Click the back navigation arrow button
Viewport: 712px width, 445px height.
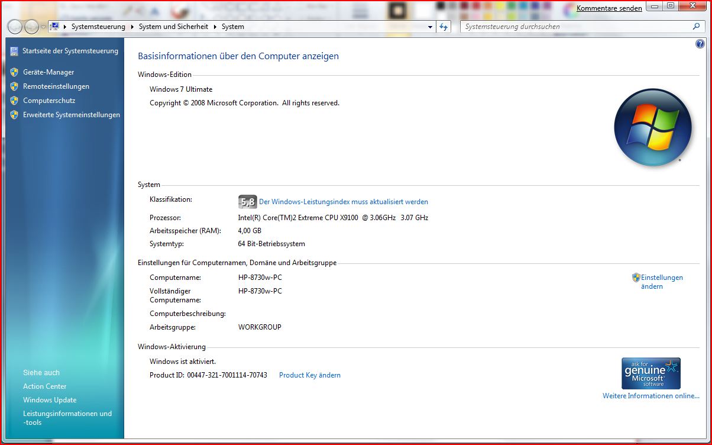point(15,27)
